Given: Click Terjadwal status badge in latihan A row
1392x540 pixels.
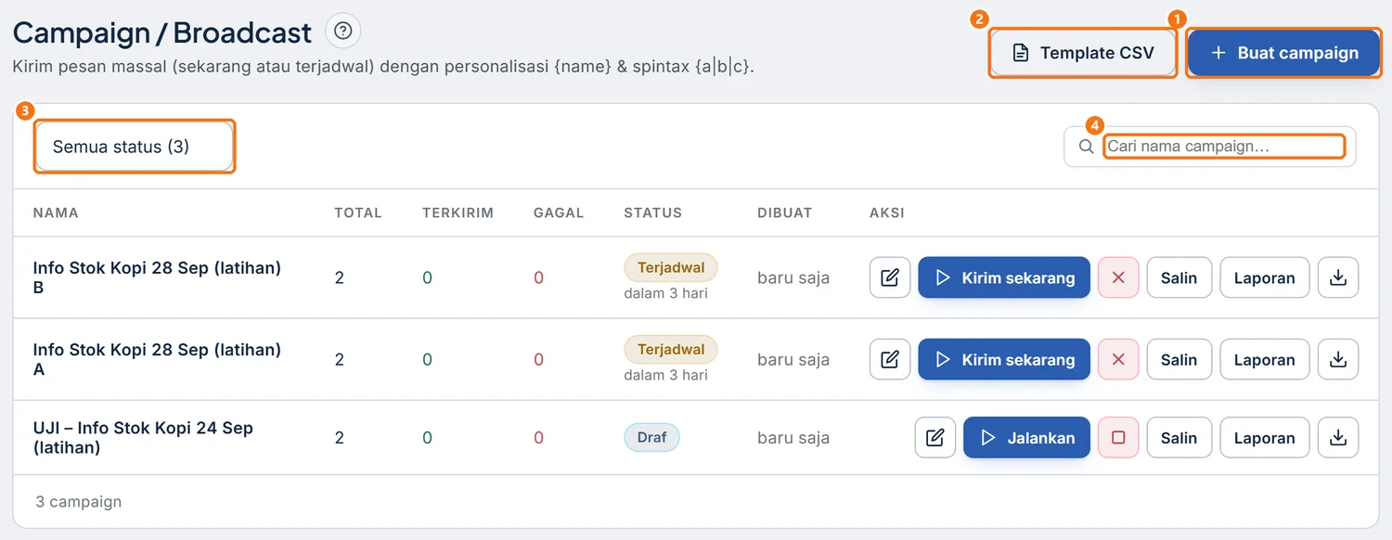Looking at the screenshot, I should tap(671, 349).
